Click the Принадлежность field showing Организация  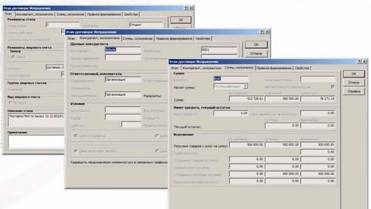point(123,95)
